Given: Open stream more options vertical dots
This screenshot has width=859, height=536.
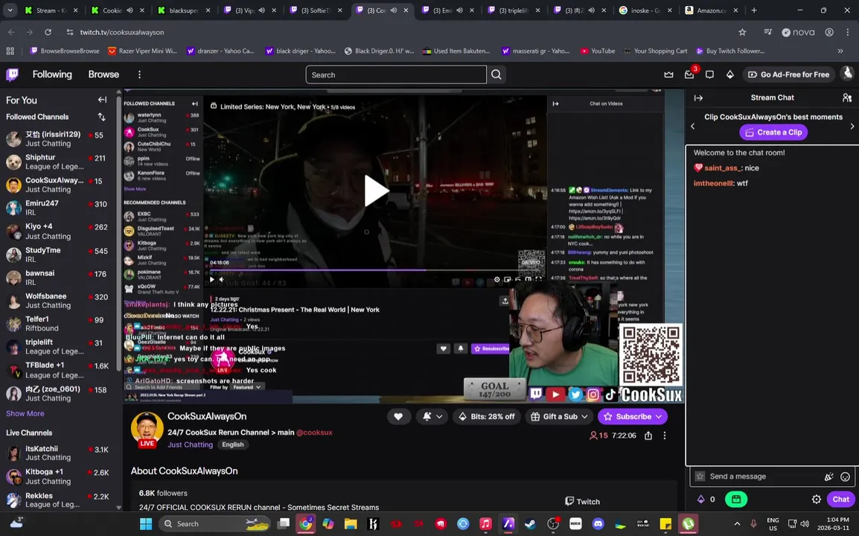Looking at the screenshot, I should tap(665, 435).
